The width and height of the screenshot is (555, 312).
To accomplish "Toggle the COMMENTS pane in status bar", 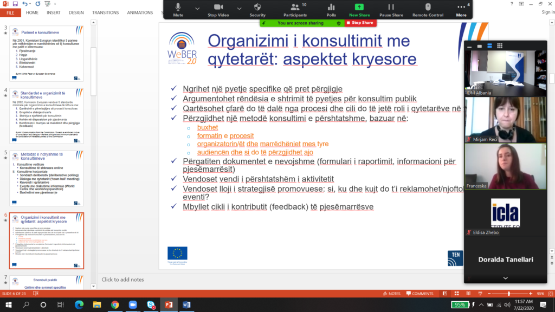I will coord(420,294).
